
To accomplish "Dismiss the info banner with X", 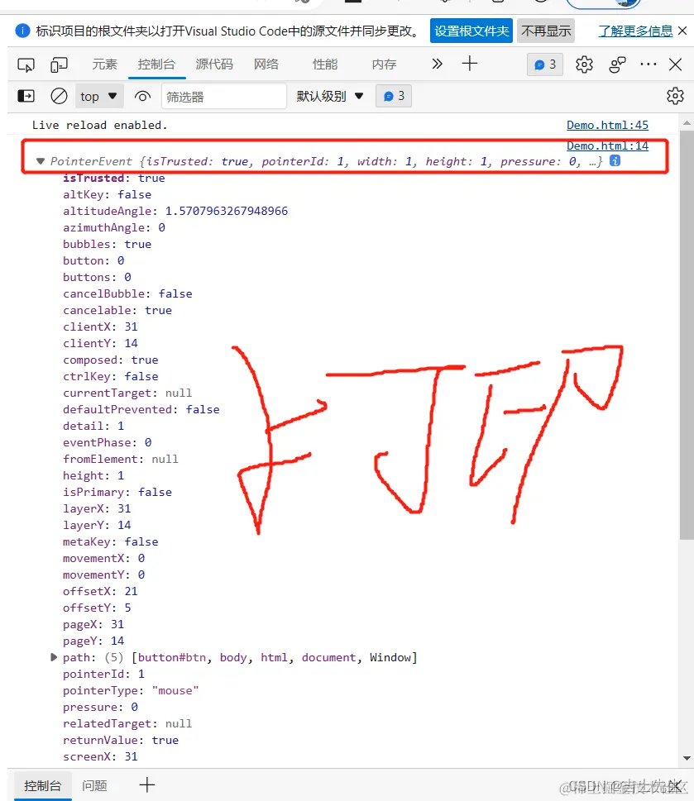I will tap(682, 31).
